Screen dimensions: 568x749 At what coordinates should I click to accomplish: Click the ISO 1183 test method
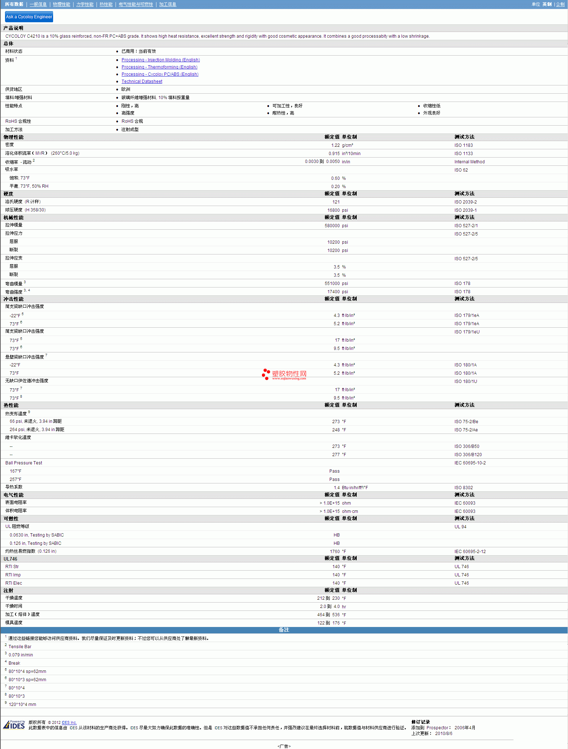click(464, 145)
